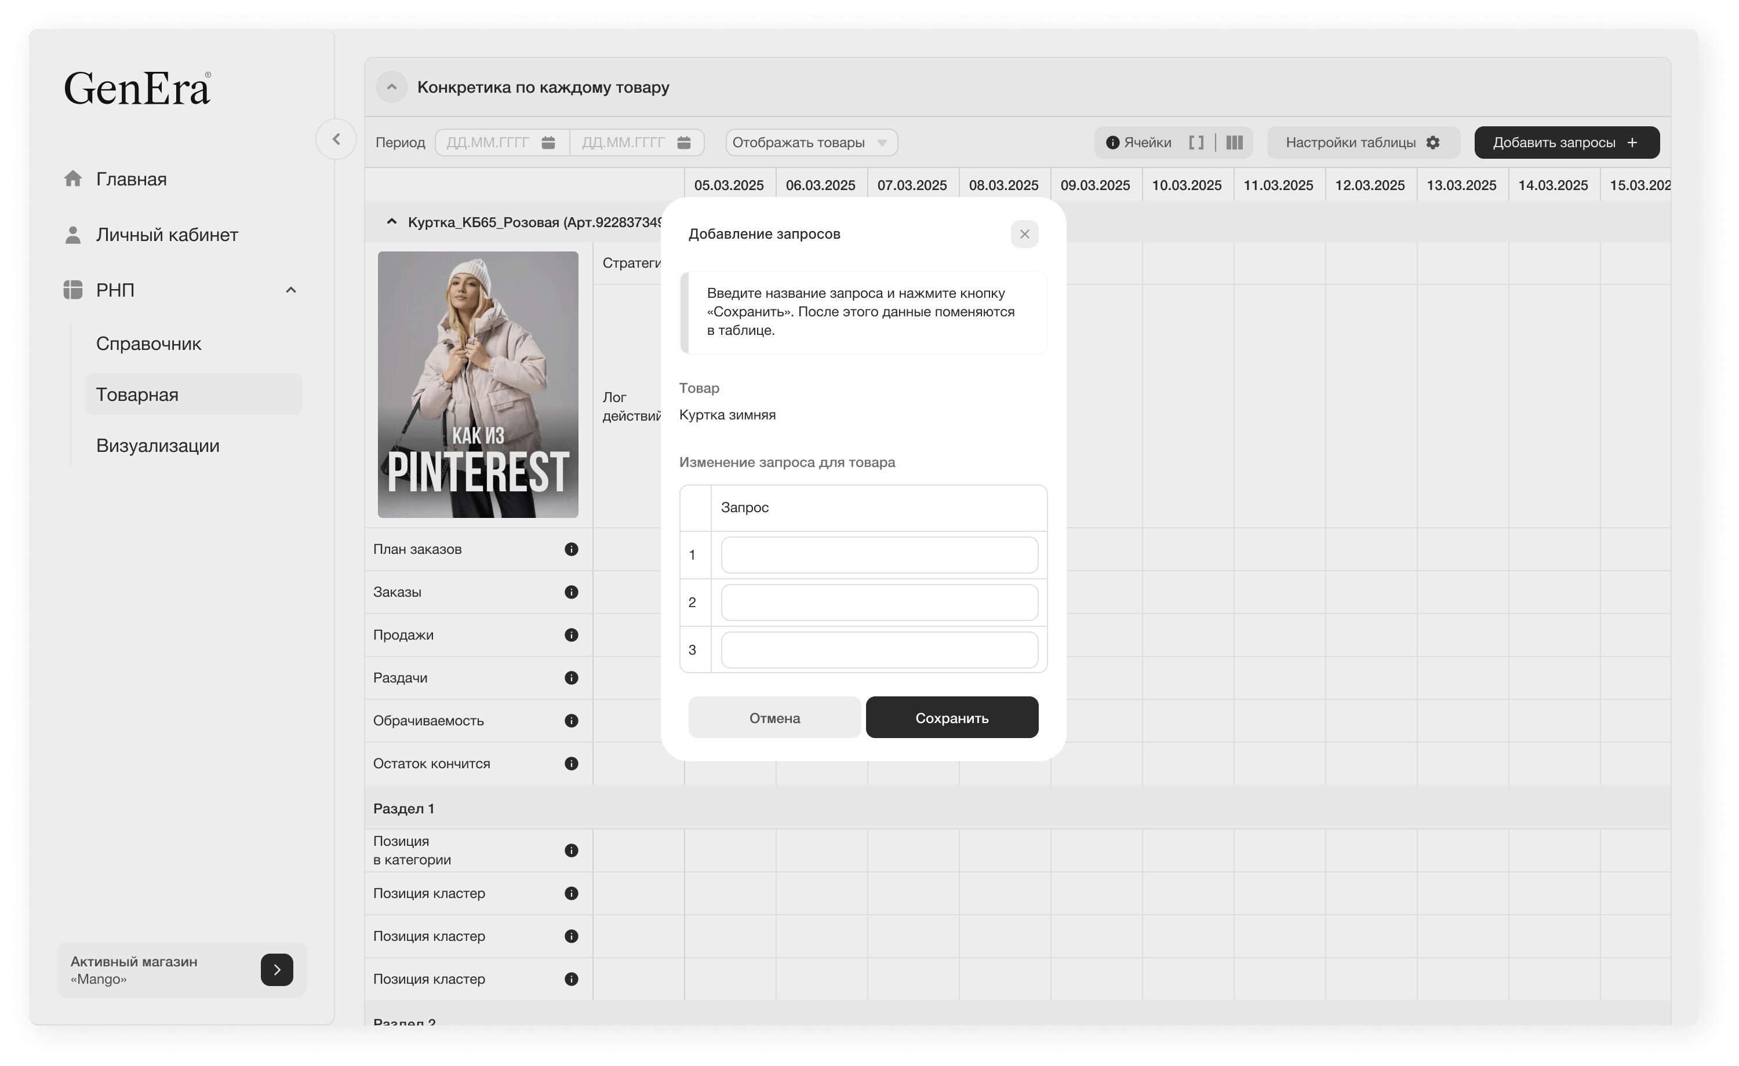This screenshot has height=1066, width=1739.
Task: Open the start date calendar icon
Action: (x=548, y=143)
